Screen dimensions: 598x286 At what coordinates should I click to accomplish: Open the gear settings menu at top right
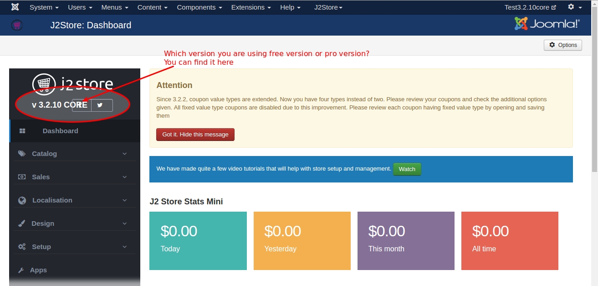(574, 7)
